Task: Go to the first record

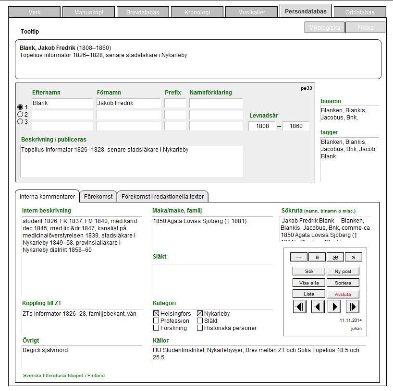Action: tap(299, 307)
